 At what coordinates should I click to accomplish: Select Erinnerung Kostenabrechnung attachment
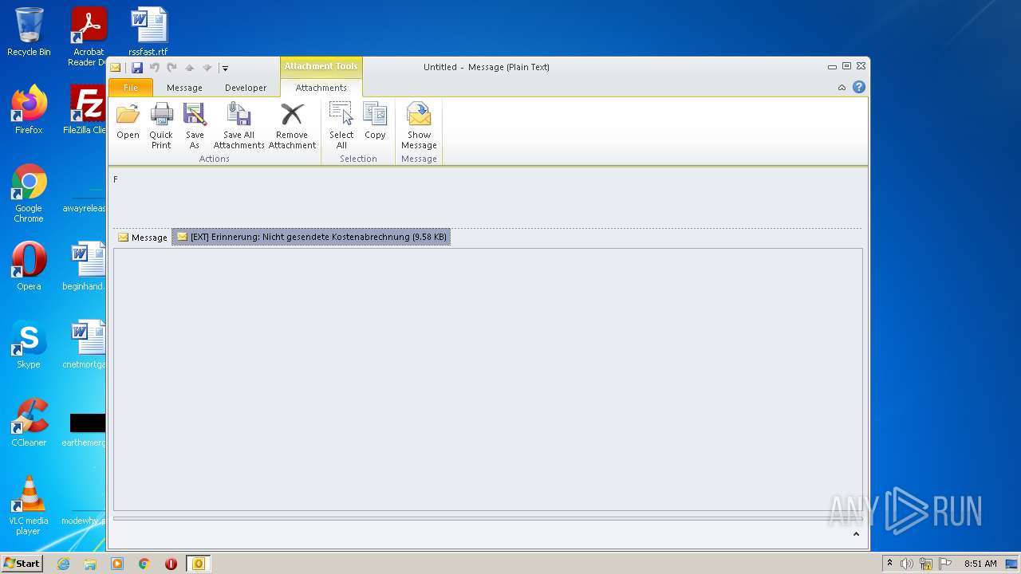[311, 237]
